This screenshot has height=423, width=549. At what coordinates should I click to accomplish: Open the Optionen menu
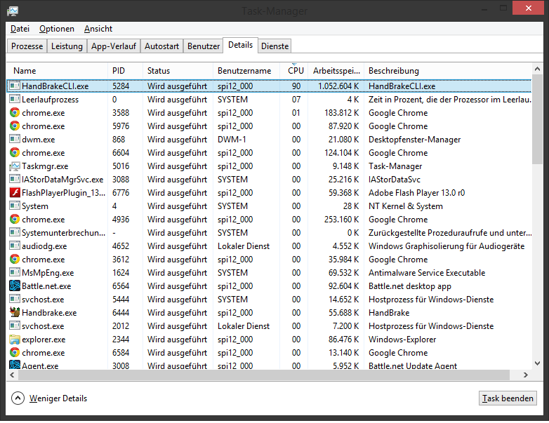point(57,29)
